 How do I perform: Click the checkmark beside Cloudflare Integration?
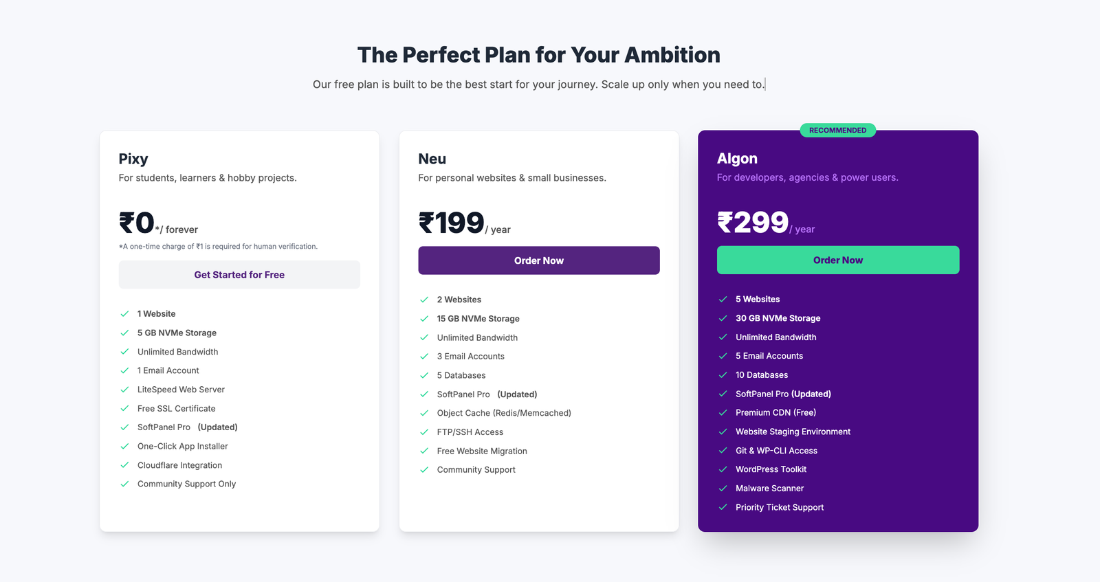click(124, 465)
